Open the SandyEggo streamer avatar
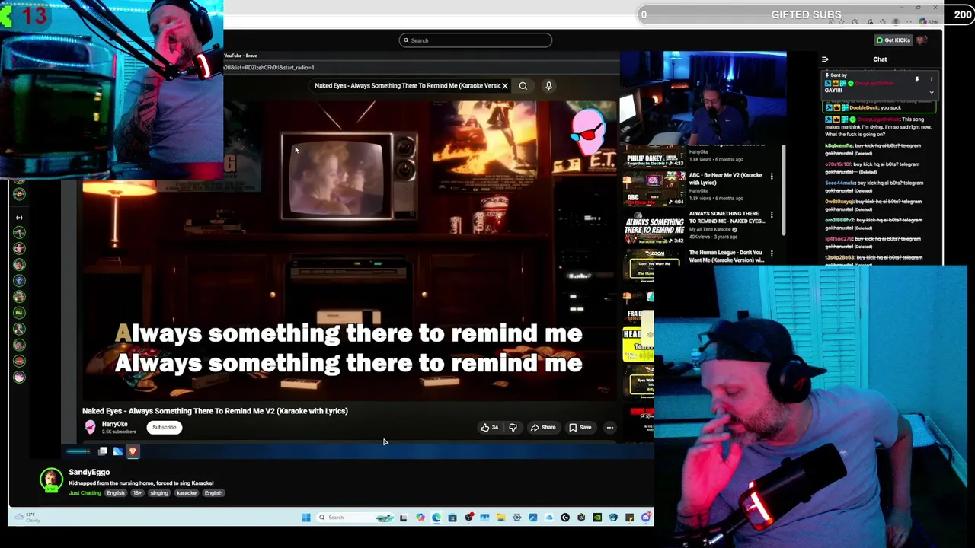The image size is (975, 548). click(51, 480)
